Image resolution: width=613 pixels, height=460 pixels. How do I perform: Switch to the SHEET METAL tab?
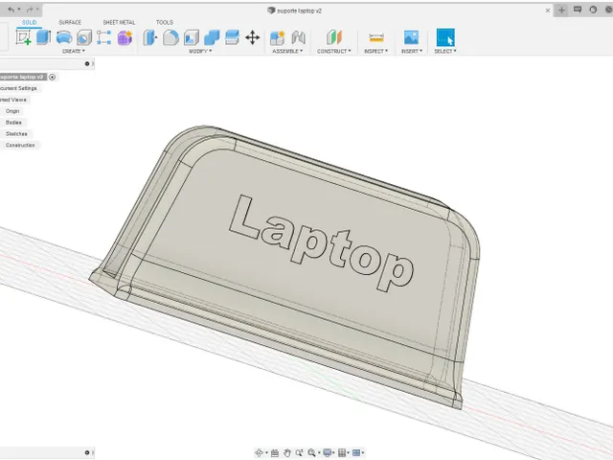tap(119, 22)
